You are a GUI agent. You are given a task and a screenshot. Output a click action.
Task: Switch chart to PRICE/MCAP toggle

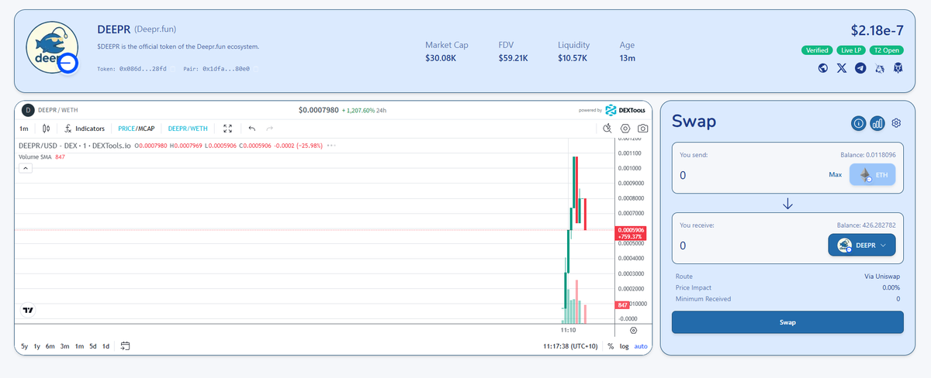coord(137,129)
